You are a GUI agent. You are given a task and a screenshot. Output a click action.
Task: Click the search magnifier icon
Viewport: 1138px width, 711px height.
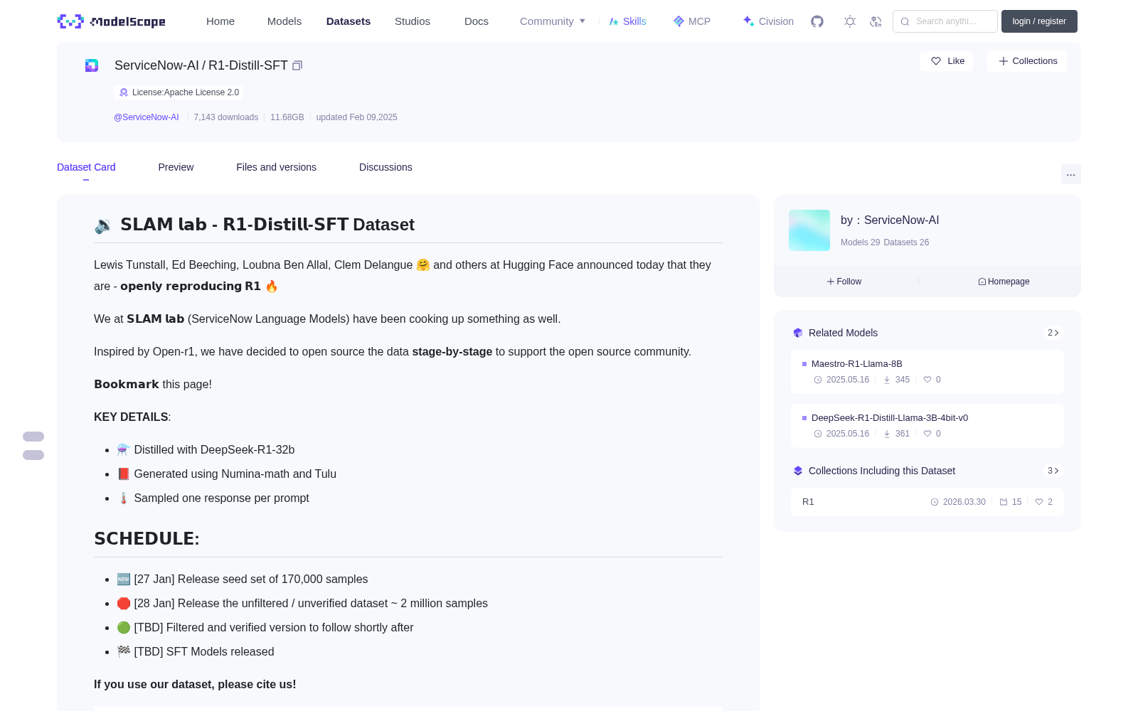tap(905, 21)
